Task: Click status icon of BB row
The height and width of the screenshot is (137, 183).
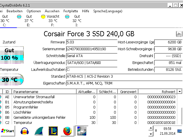Action: (1, 117)
